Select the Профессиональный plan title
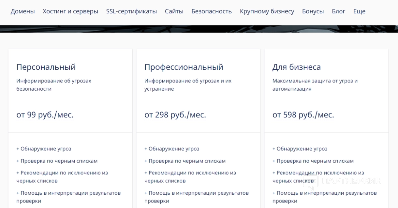398x208 pixels. [x=184, y=67]
